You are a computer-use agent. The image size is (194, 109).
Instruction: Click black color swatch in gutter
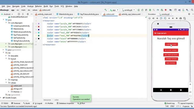point(39,38)
